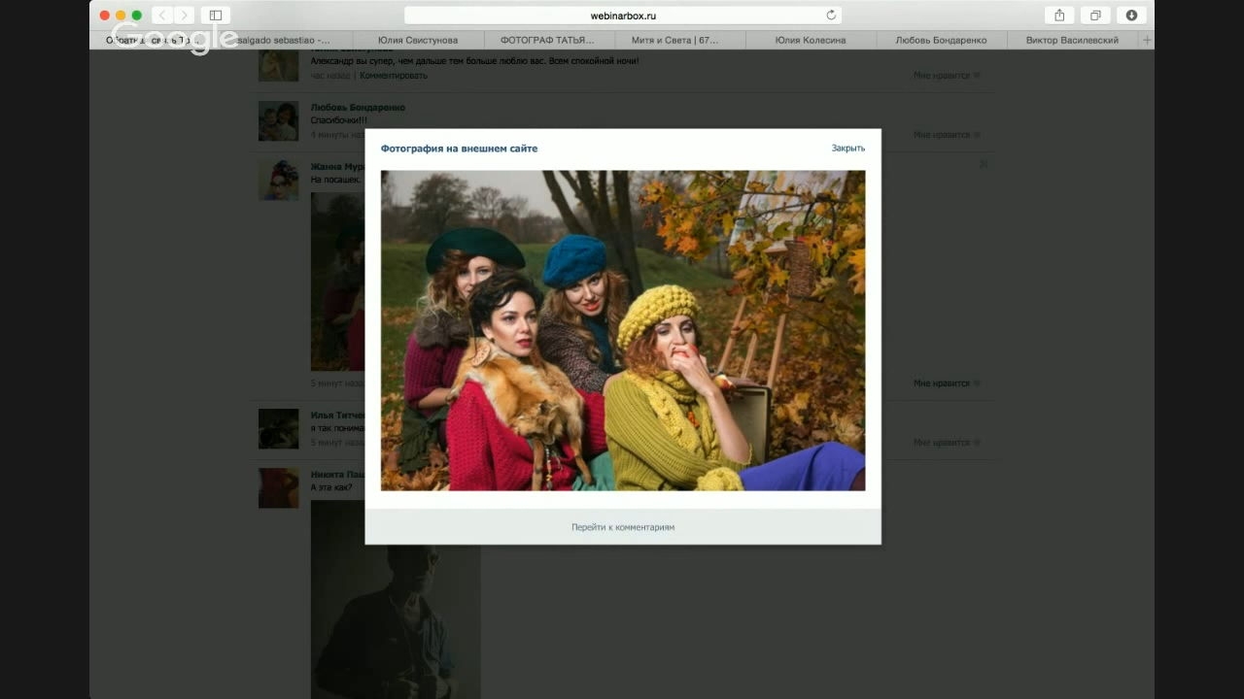Switch to the 'Любовь Бондаренко' tab
Image resolution: width=1244 pixels, height=699 pixels.
941,40
